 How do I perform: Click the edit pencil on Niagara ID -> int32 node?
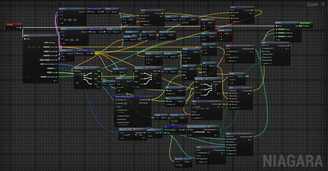134,129
